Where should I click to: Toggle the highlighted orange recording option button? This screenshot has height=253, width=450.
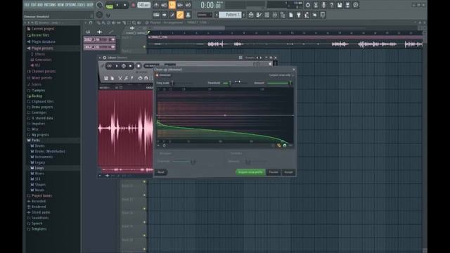[x=172, y=5]
